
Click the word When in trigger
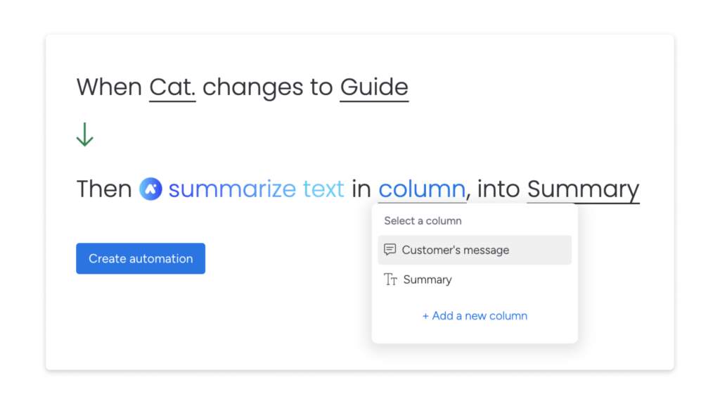109,87
